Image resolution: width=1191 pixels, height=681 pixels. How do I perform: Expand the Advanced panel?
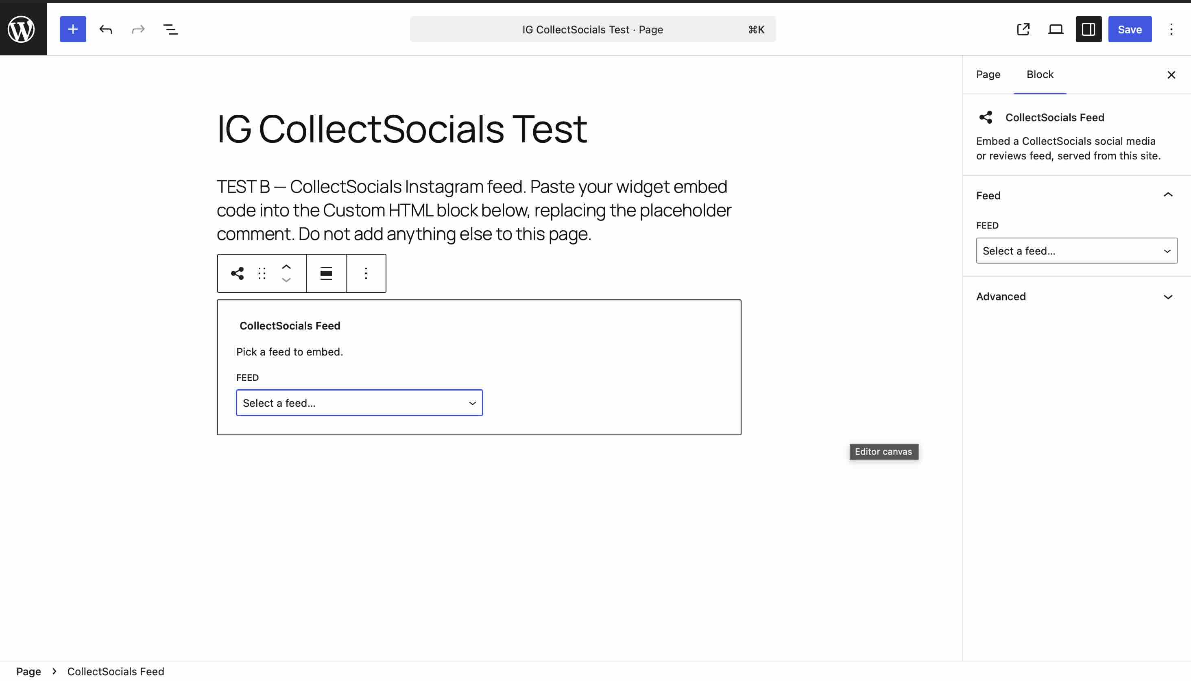tap(1076, 297)
